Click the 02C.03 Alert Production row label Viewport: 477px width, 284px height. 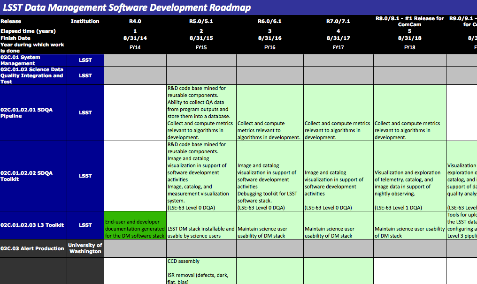tap(33, 248)
